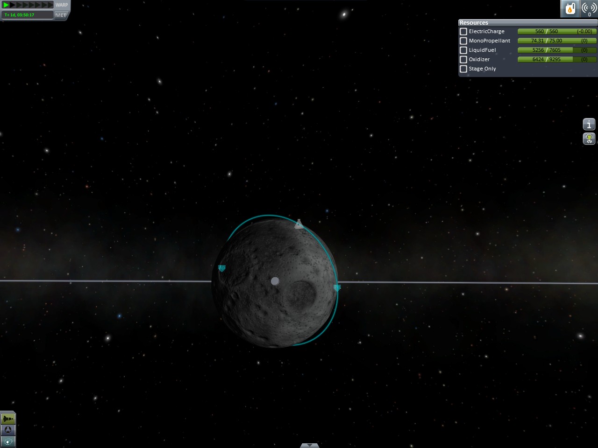Click the ElectricCharge 560 / 560 bar
This screenshot has width=598, height=448.
pos(557,31)
